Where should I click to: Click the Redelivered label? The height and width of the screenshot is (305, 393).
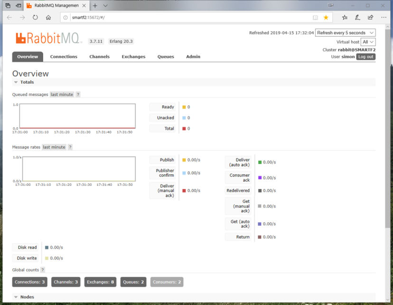(238, 191)
